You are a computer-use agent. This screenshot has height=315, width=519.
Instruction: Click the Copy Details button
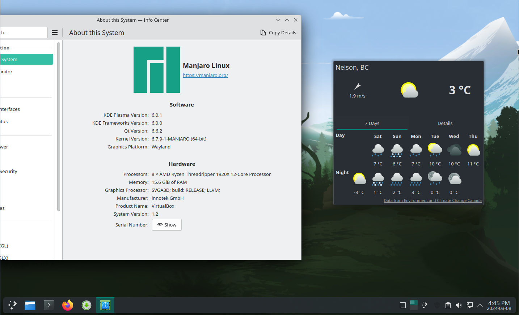[278, 33]
